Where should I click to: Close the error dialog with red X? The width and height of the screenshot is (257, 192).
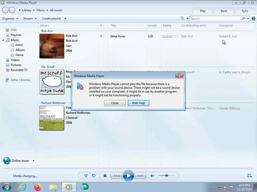(179, 76)
